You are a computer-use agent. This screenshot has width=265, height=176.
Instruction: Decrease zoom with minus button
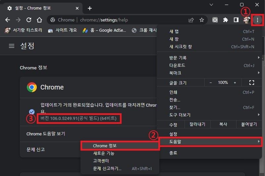pyautogui.click(x=211, y=83)
